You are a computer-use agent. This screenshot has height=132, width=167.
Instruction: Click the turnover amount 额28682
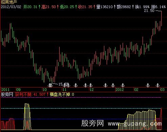point(124,7)
